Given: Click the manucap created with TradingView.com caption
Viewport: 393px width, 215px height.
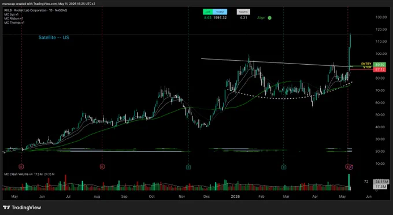Looking at the screenshot, I should pyautogui.click(x=49, y=4).
